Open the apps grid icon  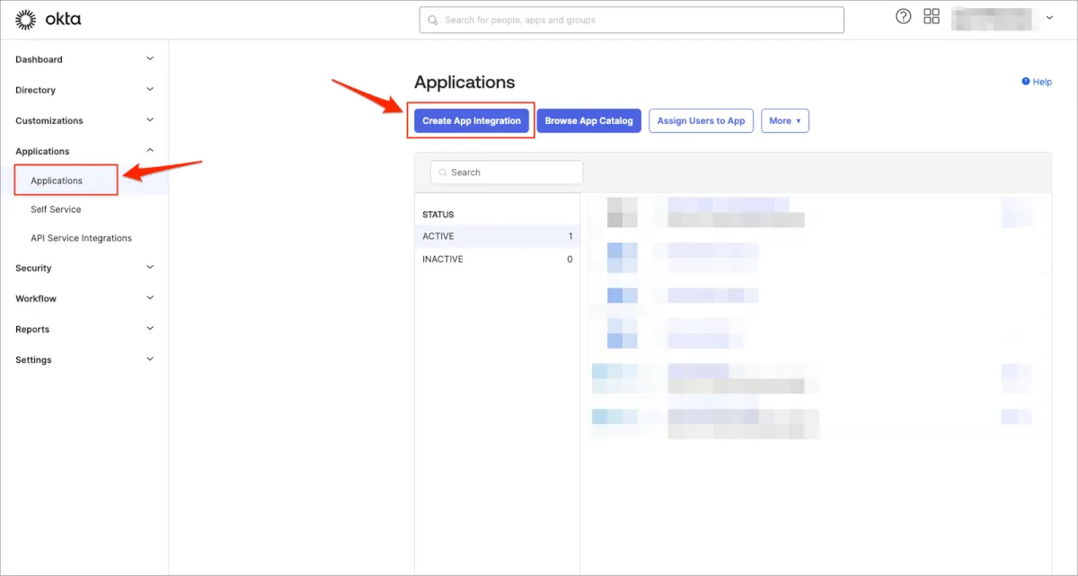coord(932,17)
